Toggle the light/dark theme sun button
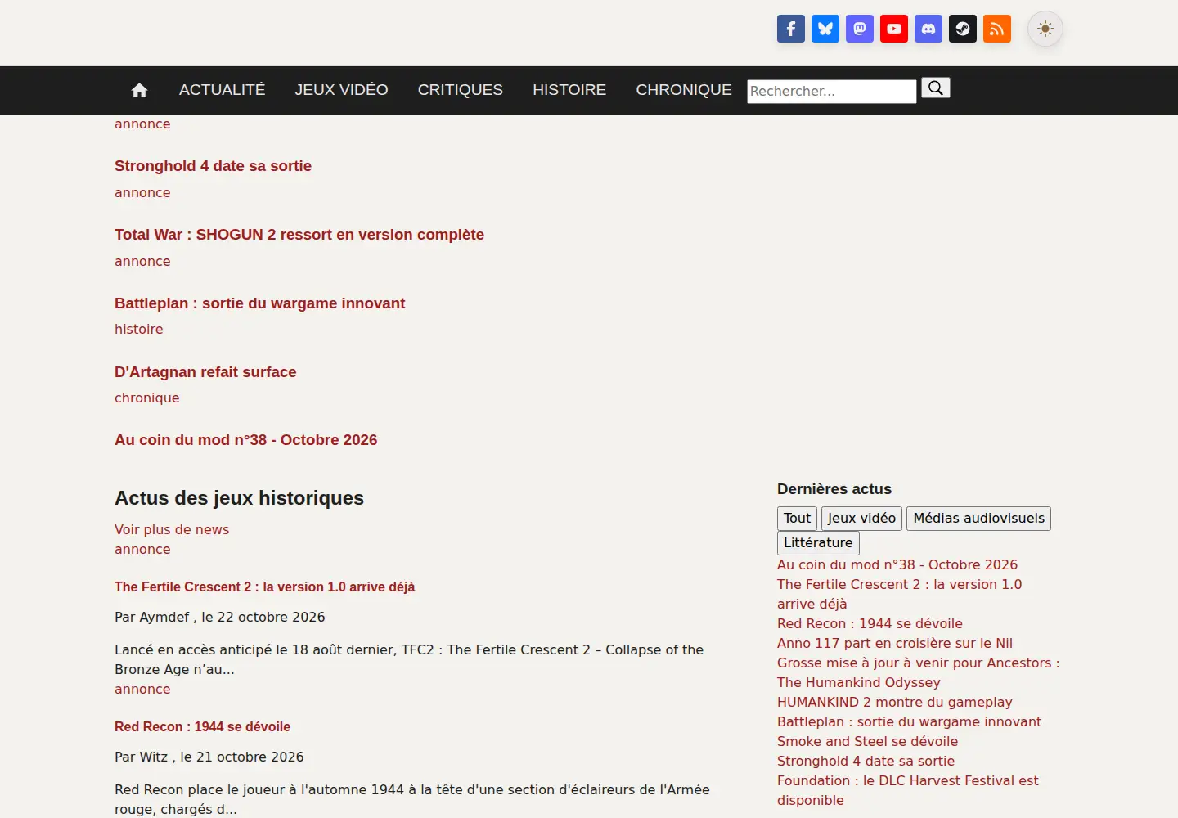 click(x=1045, y=29)
